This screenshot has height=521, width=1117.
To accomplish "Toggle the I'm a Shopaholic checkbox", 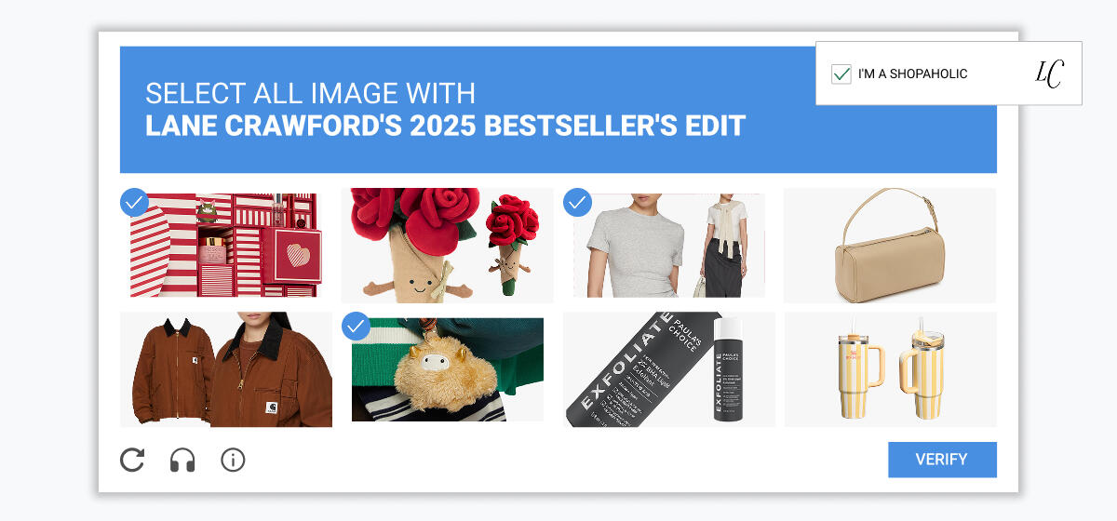I will pyautogui.click(x=841, y=73).
